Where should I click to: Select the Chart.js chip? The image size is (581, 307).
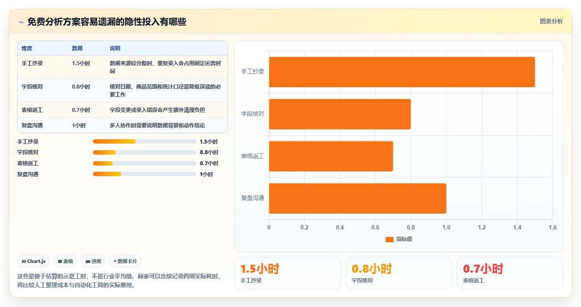click(34, 261)
